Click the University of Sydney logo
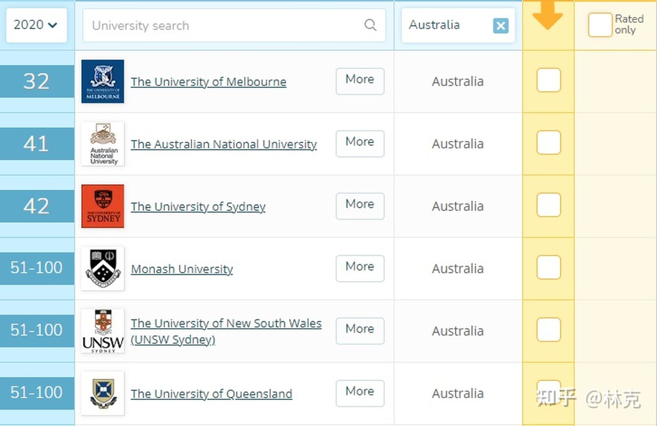This screenshot has width=657, height=426. (103, 206)
